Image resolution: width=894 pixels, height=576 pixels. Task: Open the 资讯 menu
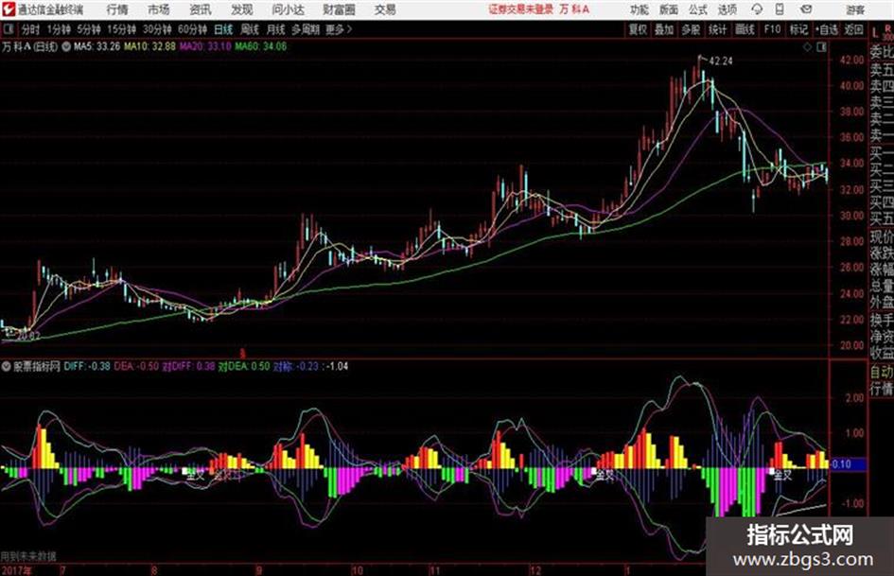tap(201, 9)
